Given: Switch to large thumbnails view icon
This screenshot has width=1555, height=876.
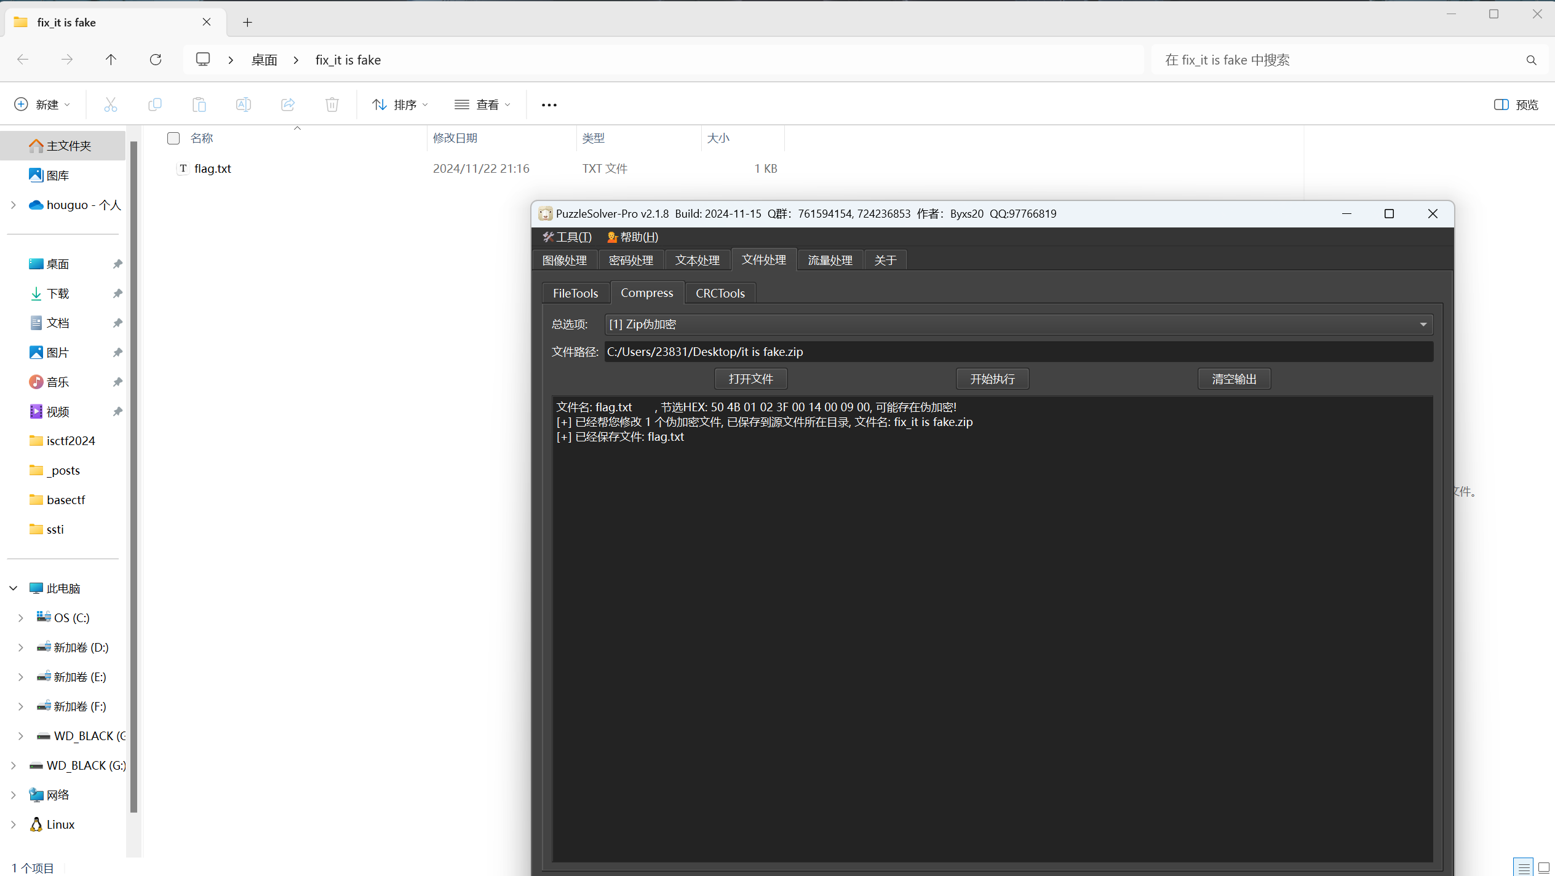Looking at the screenshot, I should click(1543, 867).
